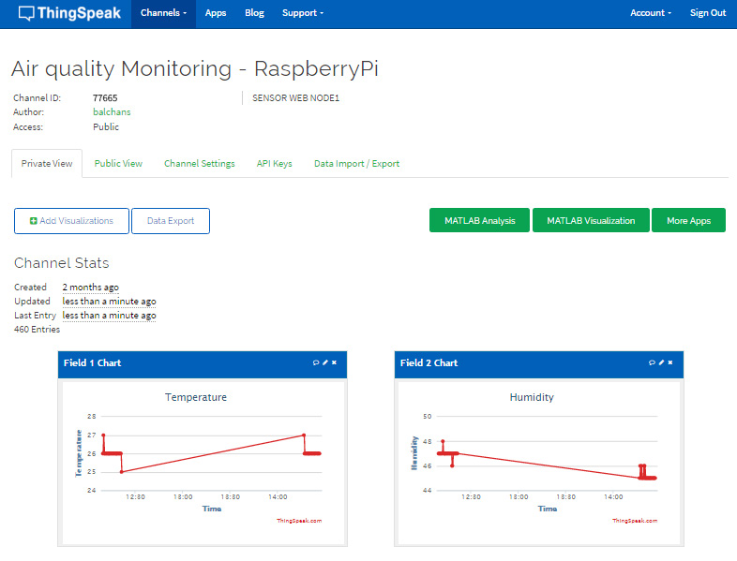The height and width of the screenshot is (561, 737).
Task: Click the page title 'Air quality Monitoring - RaspberryPi'
Action: [195, 68]
